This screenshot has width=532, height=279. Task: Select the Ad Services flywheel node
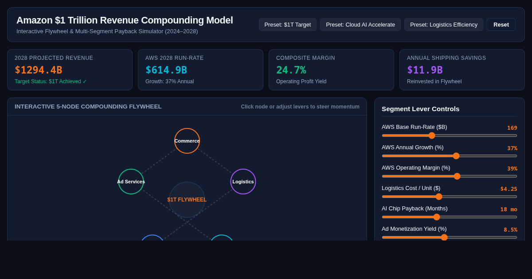tap(131, 182)
